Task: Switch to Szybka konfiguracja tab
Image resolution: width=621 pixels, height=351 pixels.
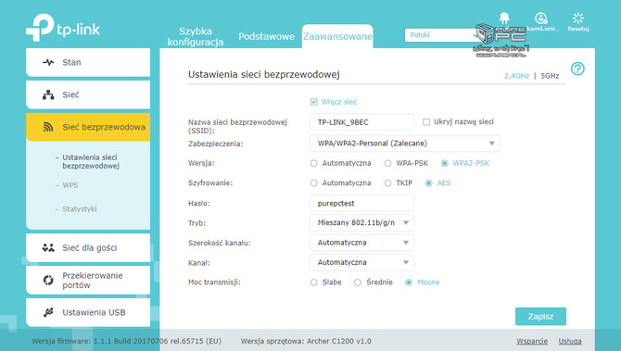Action: pyautogui.click(x=196, y=36)
